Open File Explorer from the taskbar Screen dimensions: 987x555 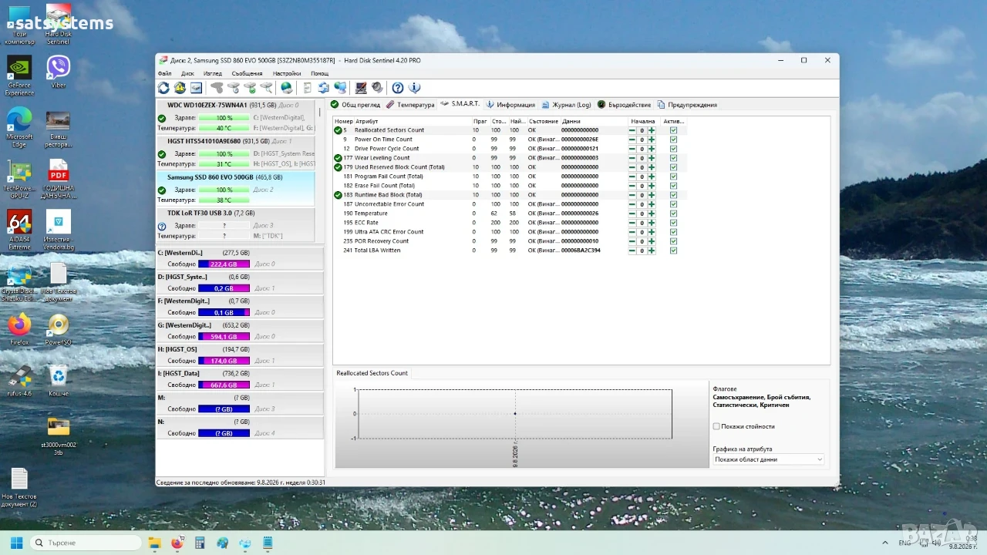tap(154, 543)
